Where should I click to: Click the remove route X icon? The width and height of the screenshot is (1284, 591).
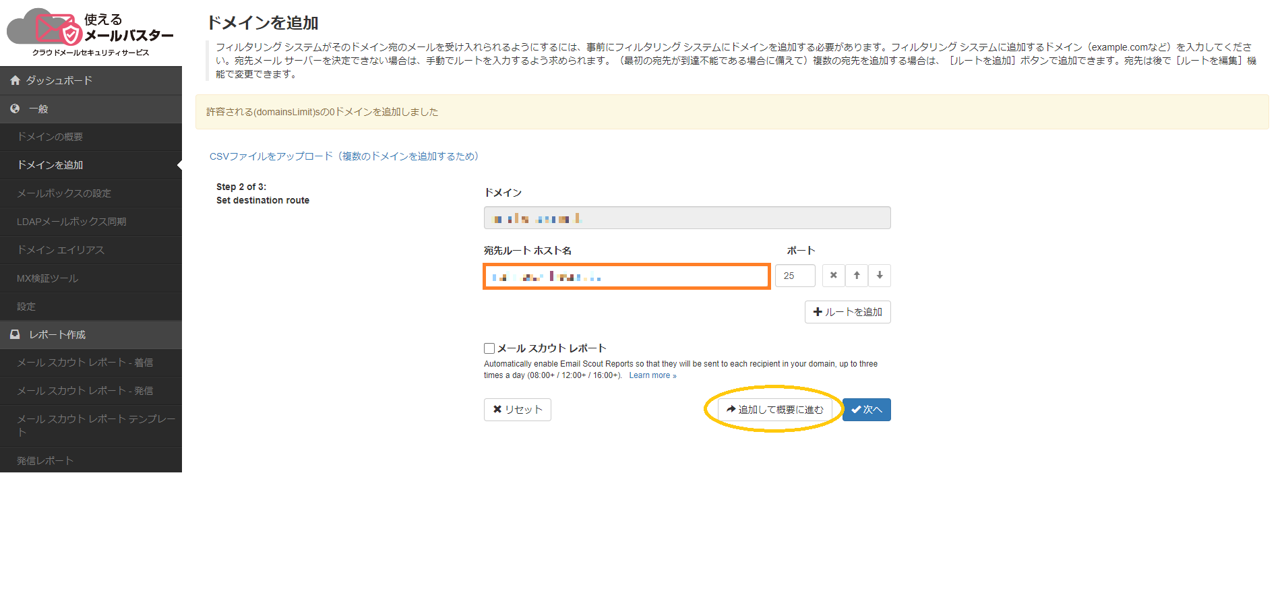tap(833, 276)
